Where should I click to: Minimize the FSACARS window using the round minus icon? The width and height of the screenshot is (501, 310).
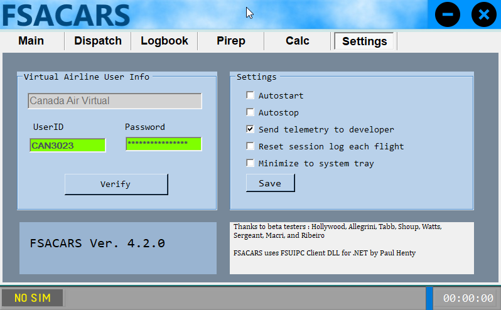[x=448, y=14]
